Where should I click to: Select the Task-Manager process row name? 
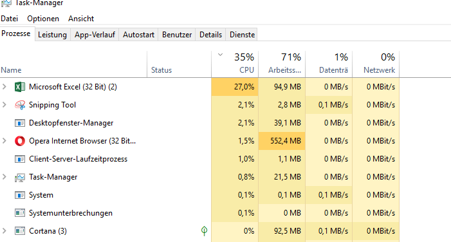(53, 177)
